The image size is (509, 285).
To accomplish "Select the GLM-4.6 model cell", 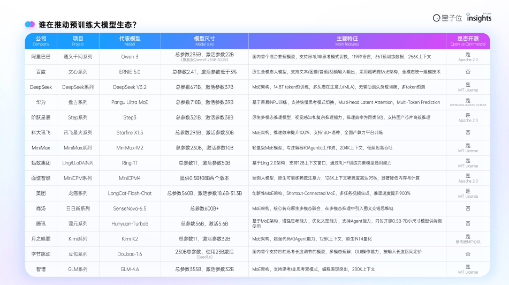I will (130, 269).
